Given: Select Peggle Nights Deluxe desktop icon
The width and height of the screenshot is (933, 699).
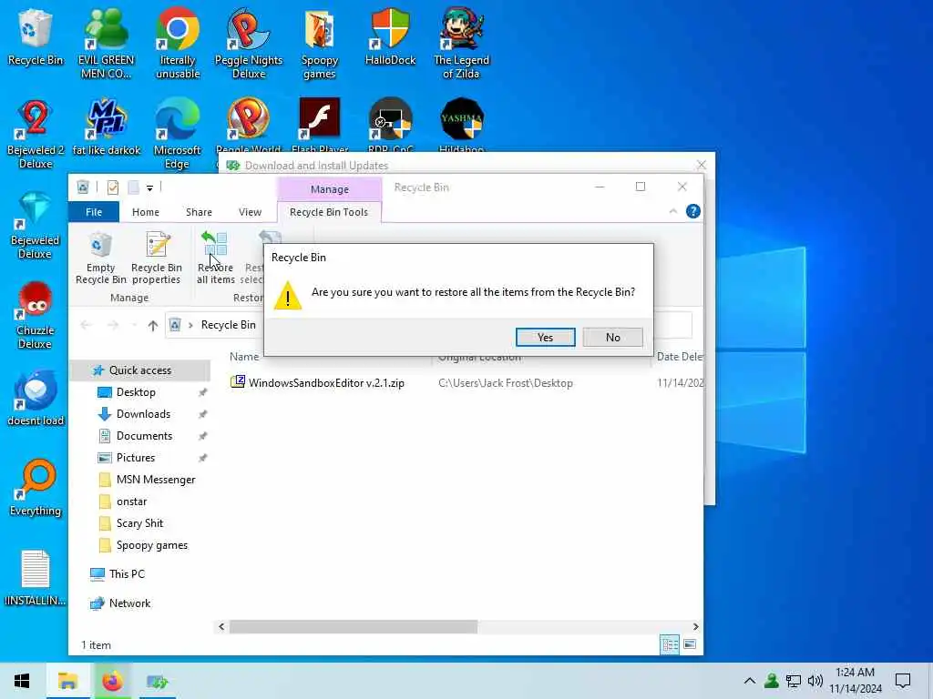Looking at the screenshot, I should 248,44.
